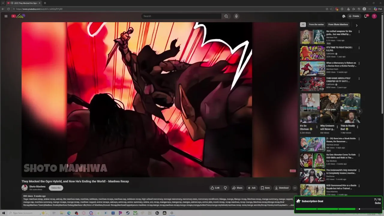384x216 pixels.
Task: Open THIS GAME ABSOLUTELY CREEPED US title
Action: coord(338,80)
